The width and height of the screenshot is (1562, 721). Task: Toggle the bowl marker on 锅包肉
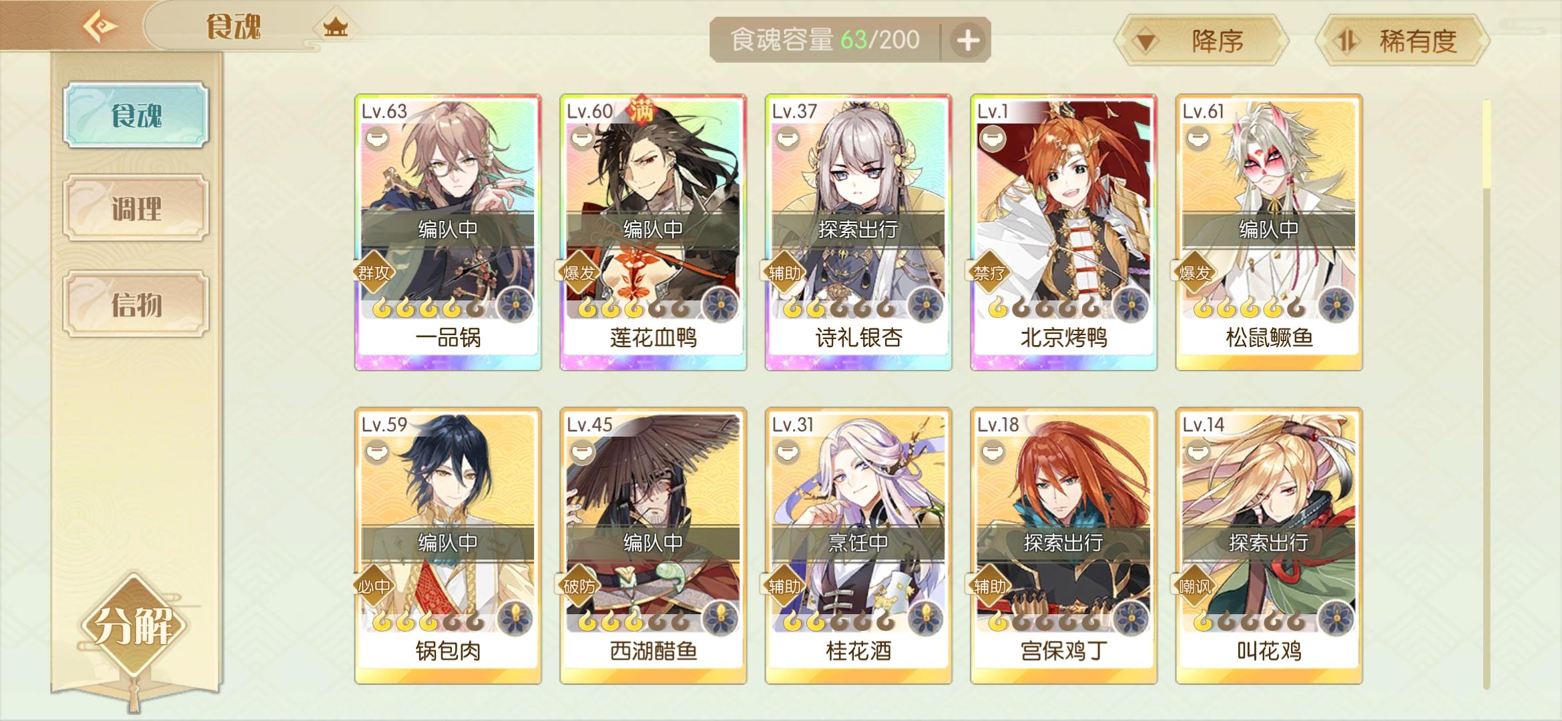[x=377, y=453]
